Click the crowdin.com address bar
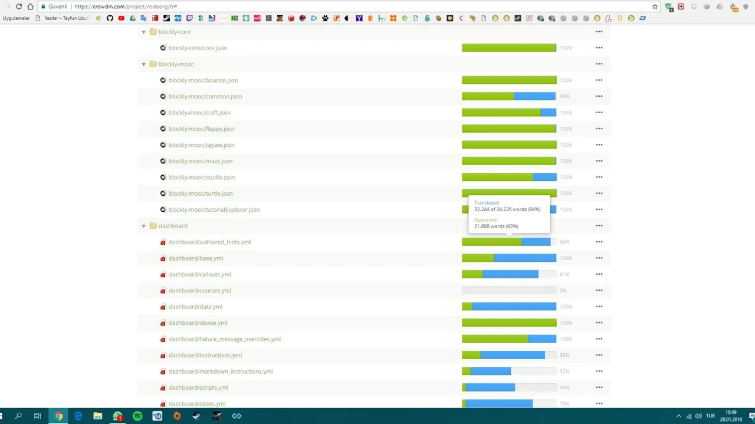 click(x=348, y=6)
